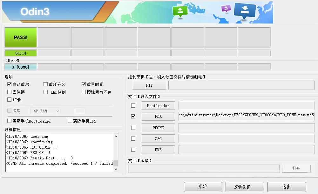Enable 清除手机EFS checkbox
This screenshot has height=194, width=318.
pos(70,121)
